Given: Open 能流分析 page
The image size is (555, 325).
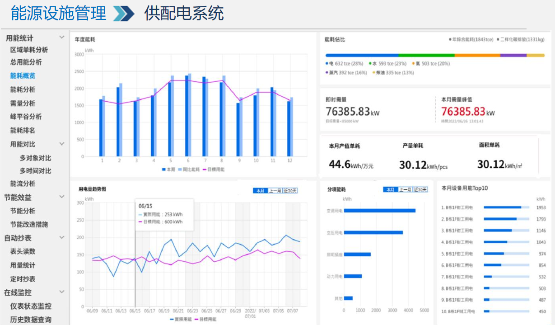Looking at the screenshot, I should pyautogui.click(x=23, y=184).
